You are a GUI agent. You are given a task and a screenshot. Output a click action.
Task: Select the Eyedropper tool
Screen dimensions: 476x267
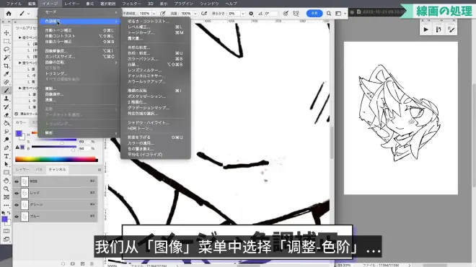[6, 74]
